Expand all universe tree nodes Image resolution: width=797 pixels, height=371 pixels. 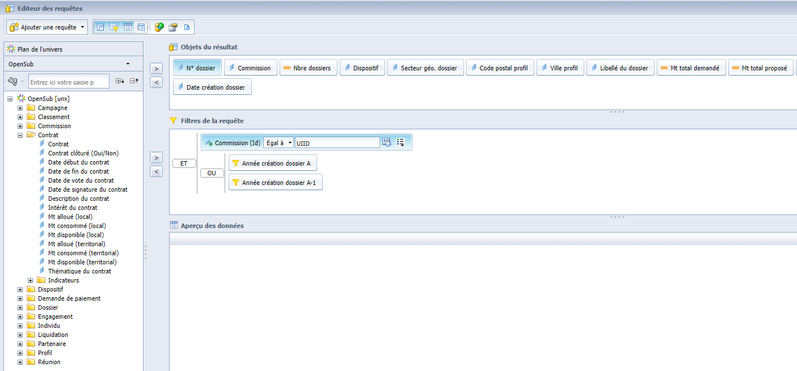pos(120,82)
